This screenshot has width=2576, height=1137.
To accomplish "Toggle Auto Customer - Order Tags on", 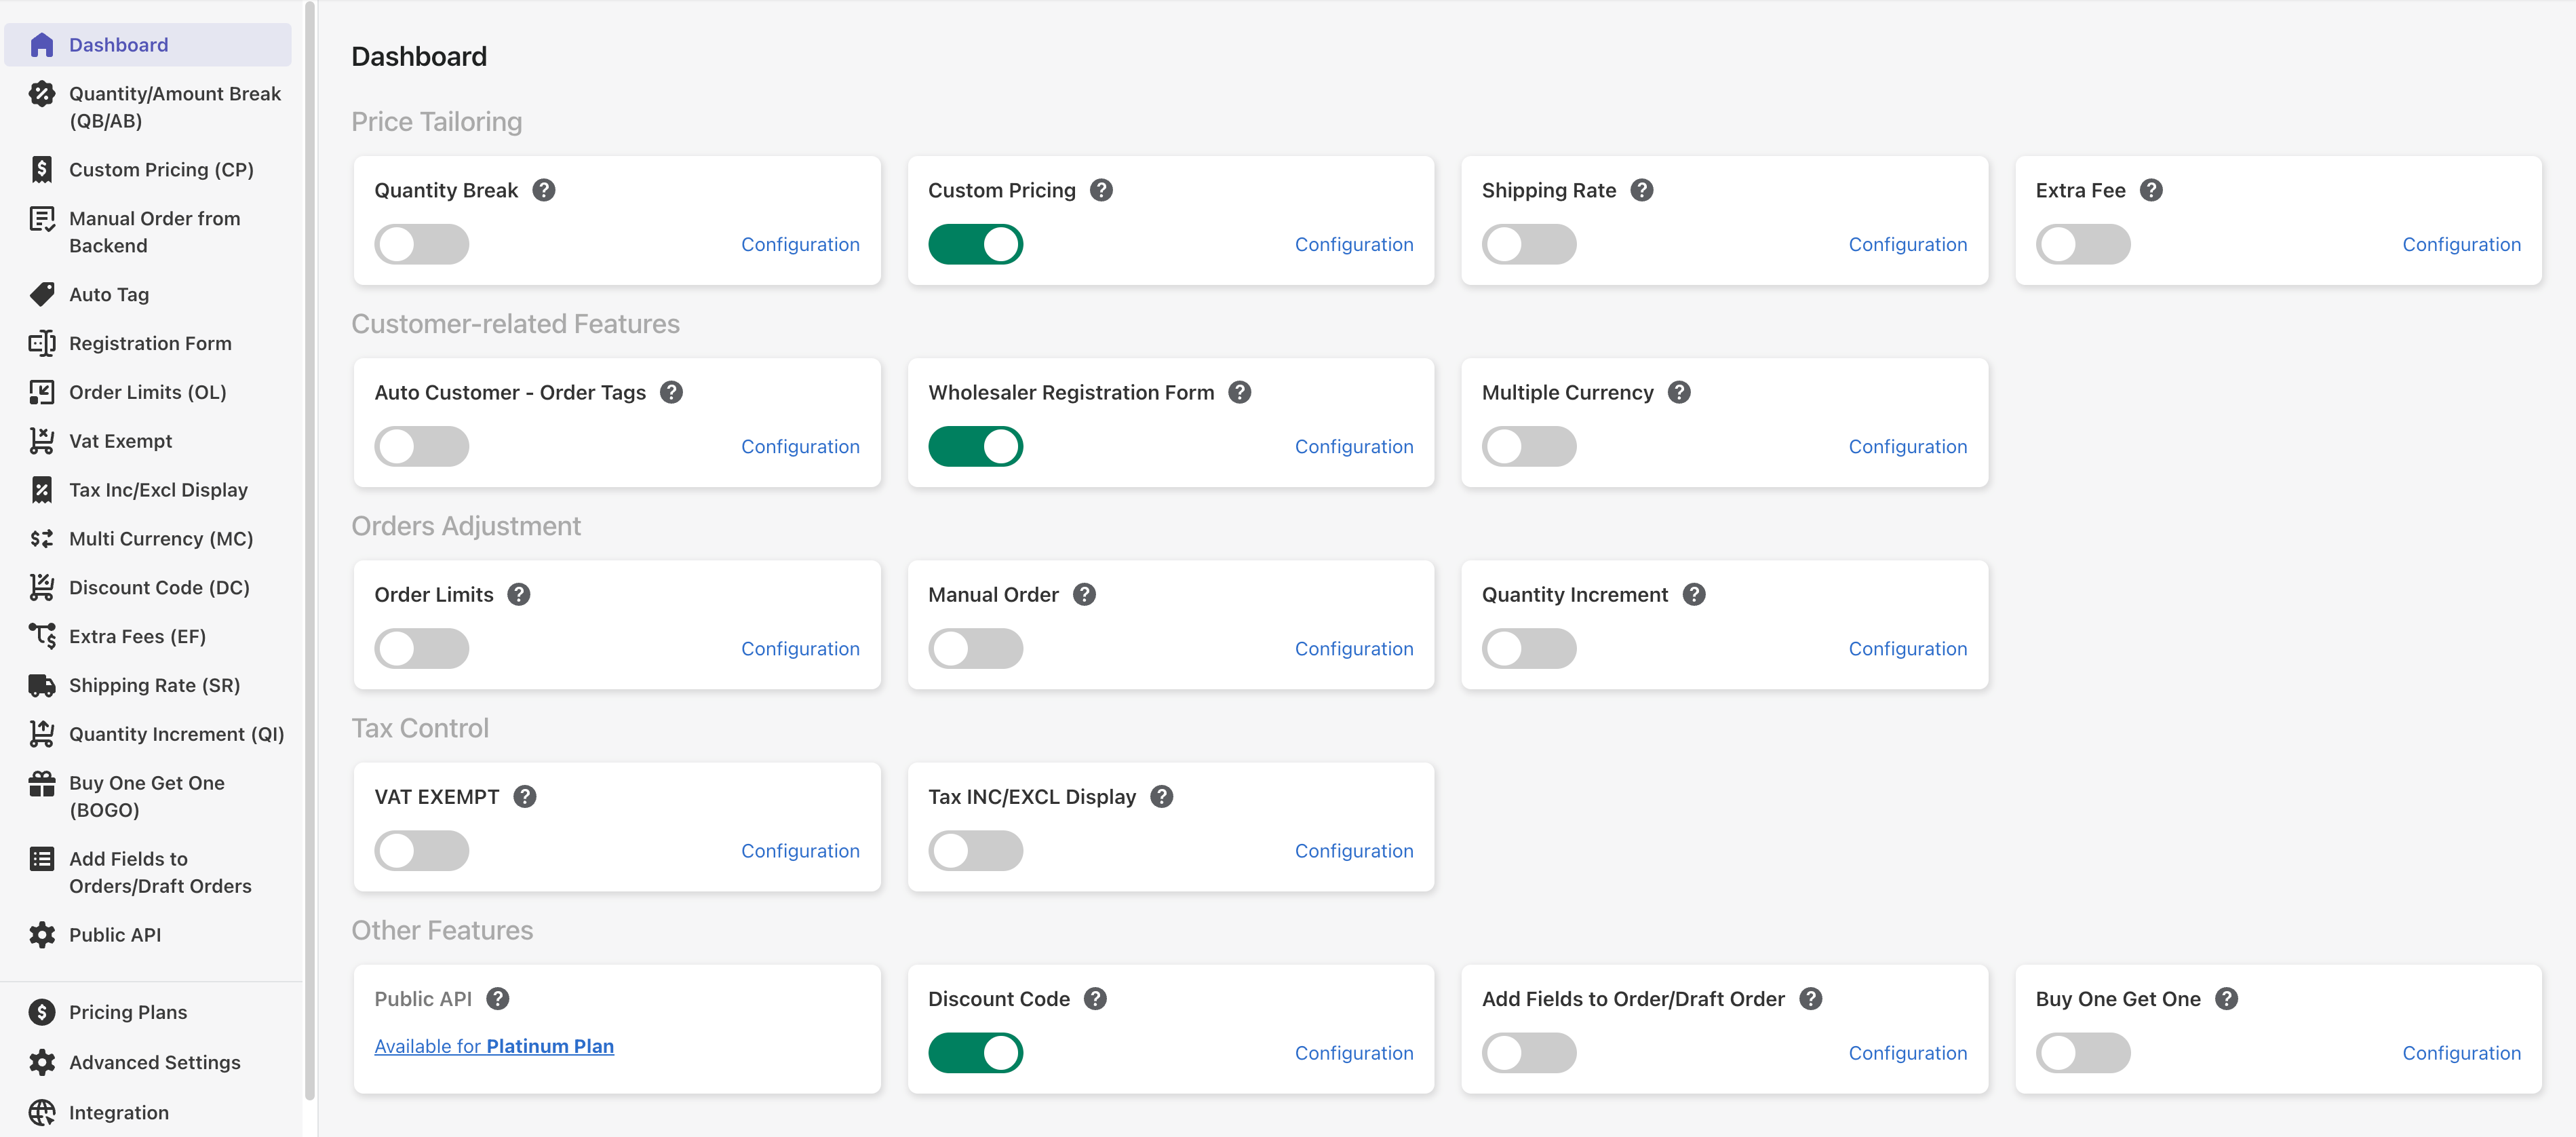I will [422, 446].
